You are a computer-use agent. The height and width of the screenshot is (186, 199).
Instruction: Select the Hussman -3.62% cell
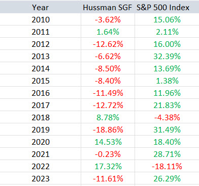(108, 19)
